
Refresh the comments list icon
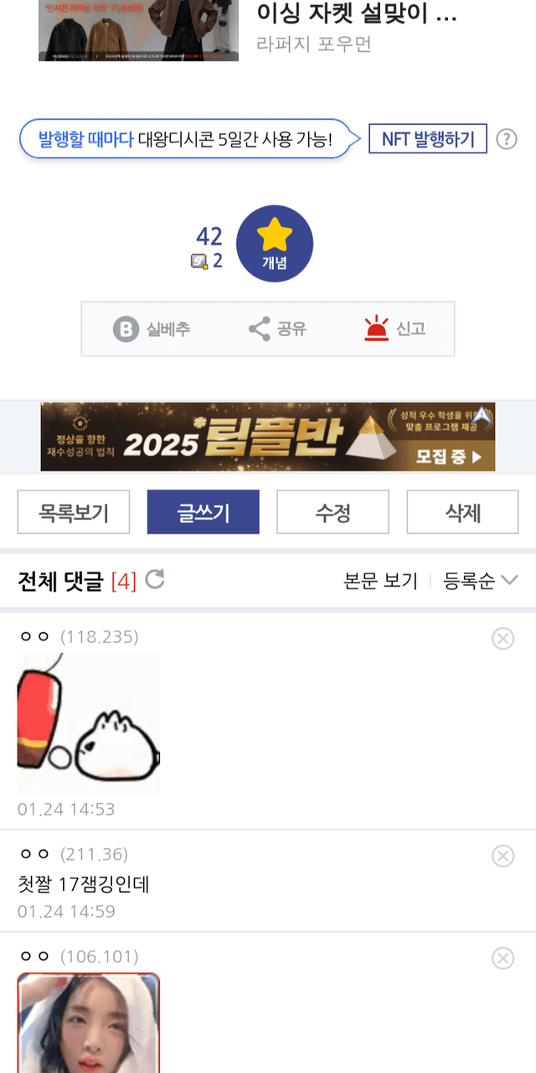click(x=155, y=579)
